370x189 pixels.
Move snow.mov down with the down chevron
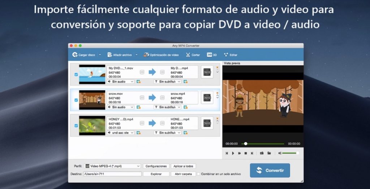(217, 97)
